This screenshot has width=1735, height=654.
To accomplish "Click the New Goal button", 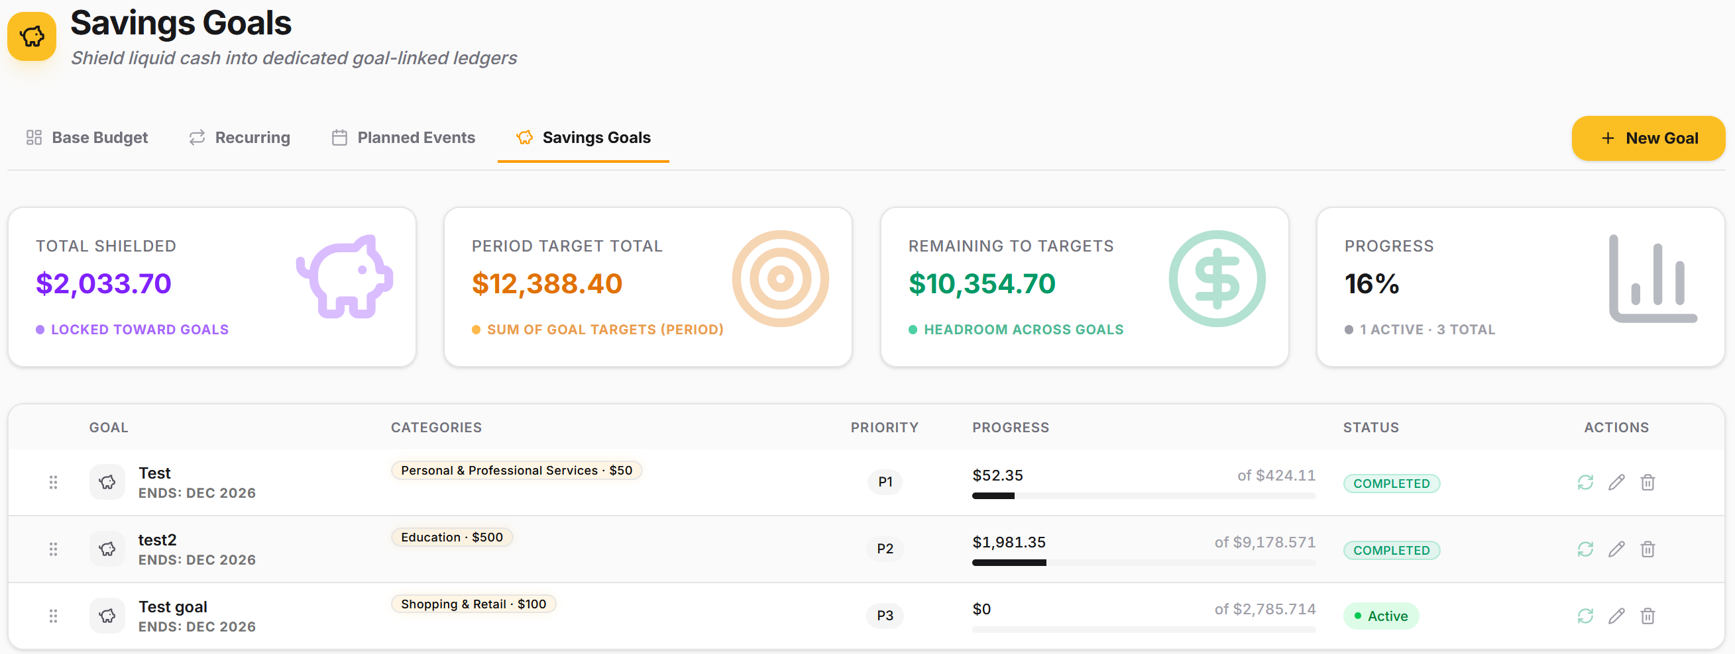I will [x=1648, y=138].
